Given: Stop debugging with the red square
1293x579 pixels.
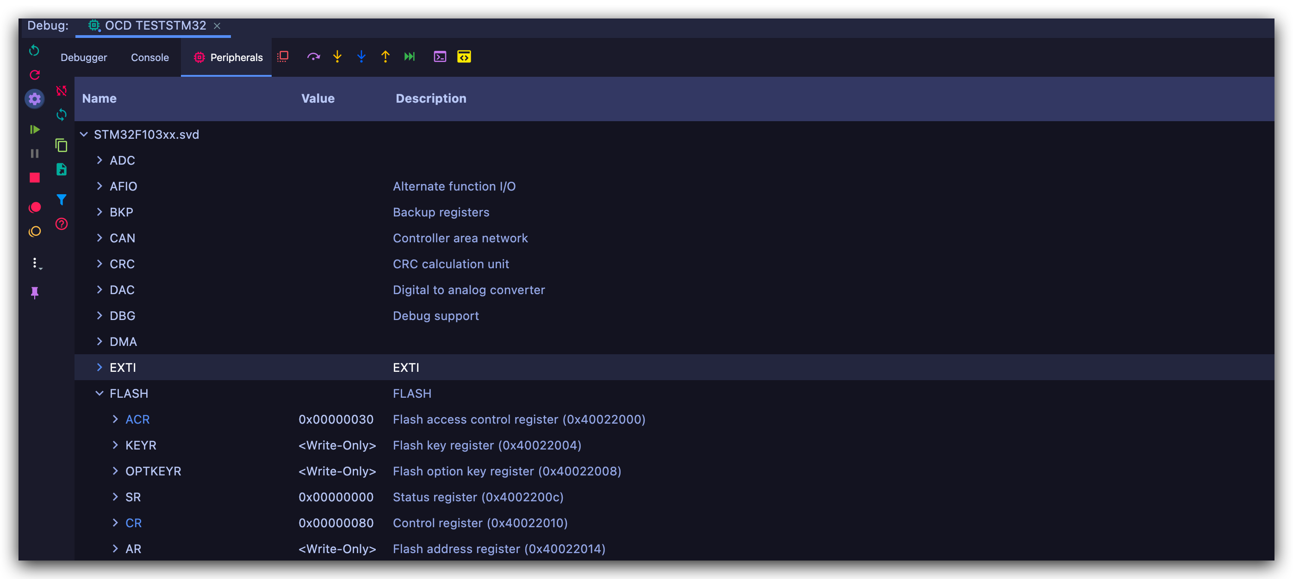Looking at the screenshot, I should tap(34, 178).
